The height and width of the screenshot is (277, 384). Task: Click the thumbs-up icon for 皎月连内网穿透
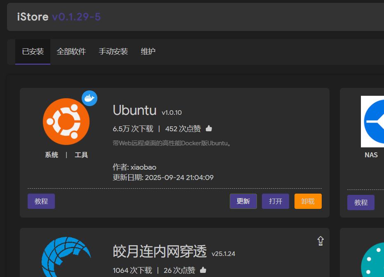click(203, 270)
